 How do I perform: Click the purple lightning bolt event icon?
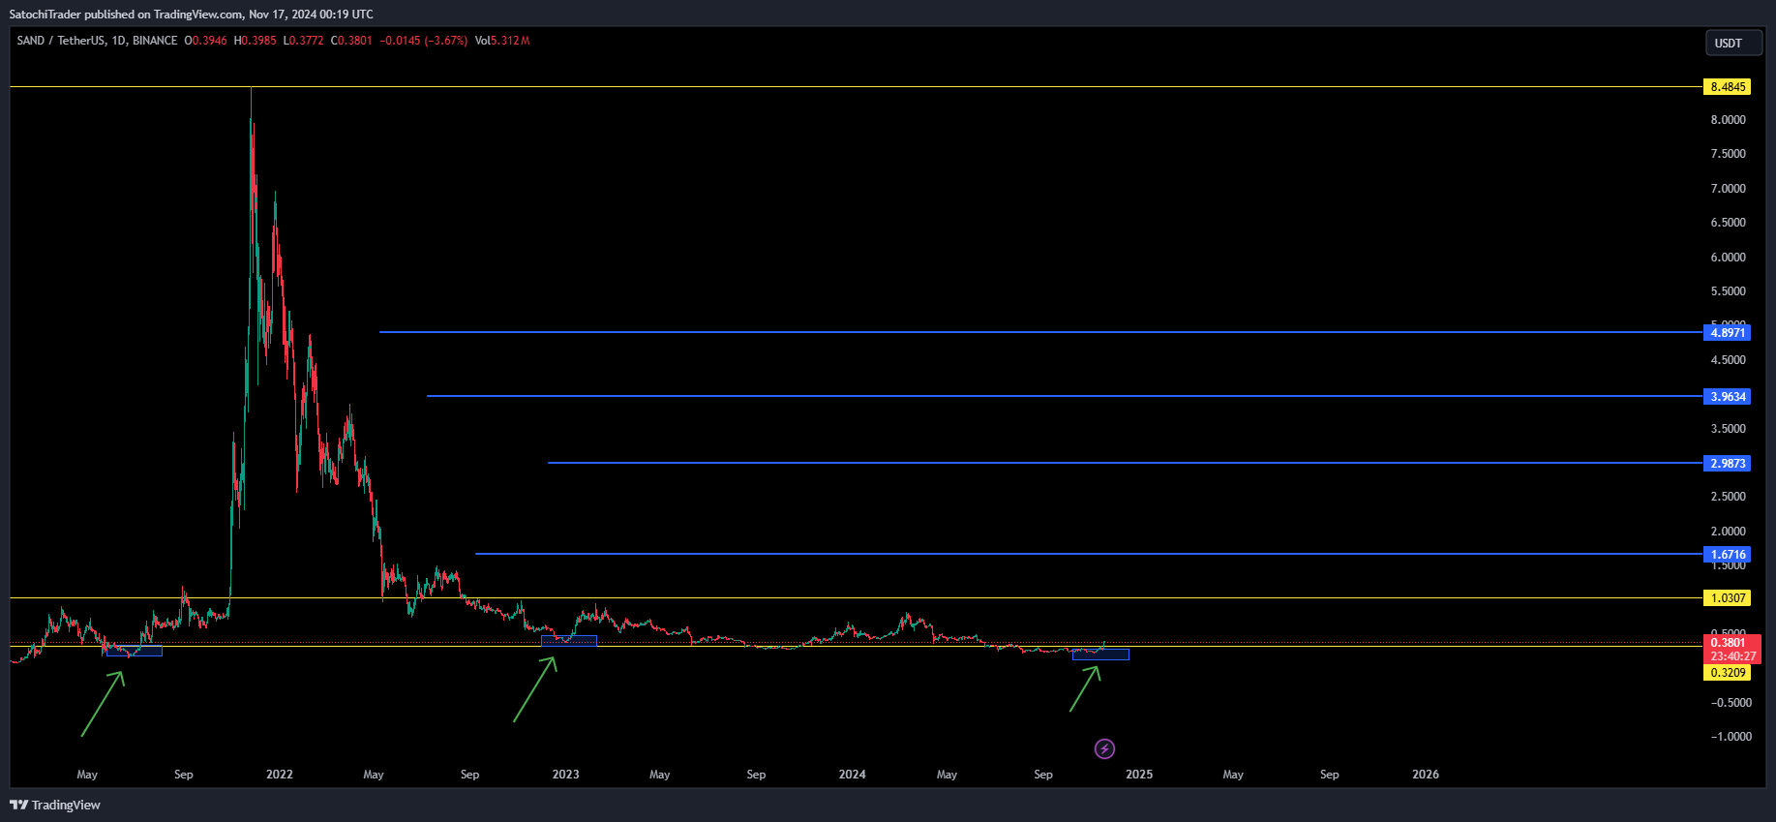click(1104, 748)
